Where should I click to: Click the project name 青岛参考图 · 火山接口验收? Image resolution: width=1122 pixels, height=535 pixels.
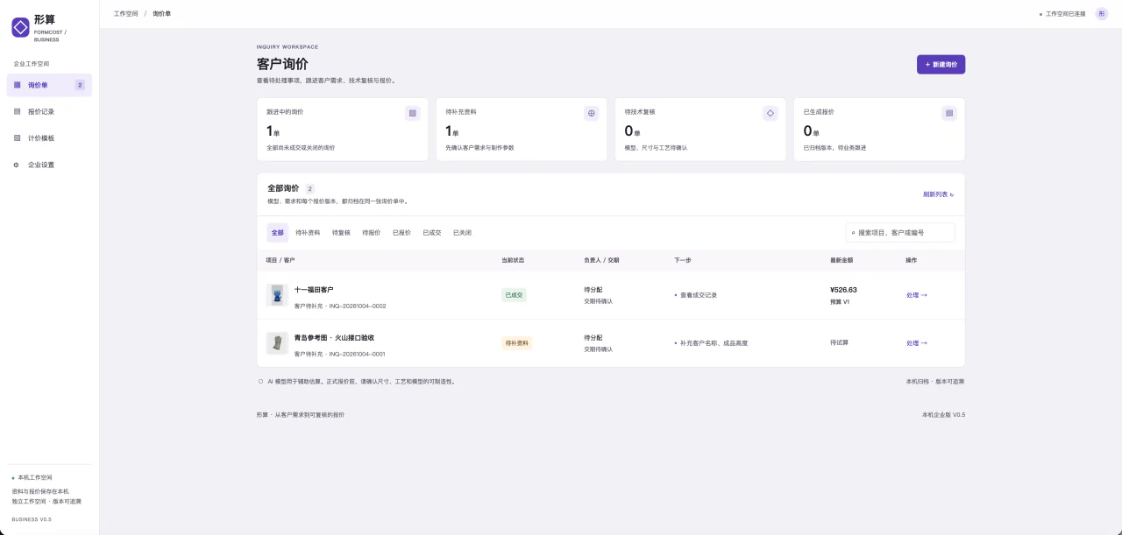pos(335,338)
